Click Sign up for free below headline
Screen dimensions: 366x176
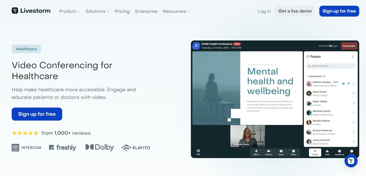pos(37,114)
